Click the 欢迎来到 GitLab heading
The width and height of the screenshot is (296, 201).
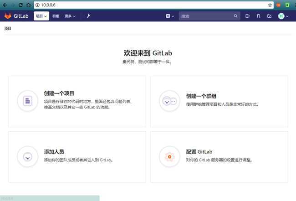pyautogui.click(x=148, y=53)
